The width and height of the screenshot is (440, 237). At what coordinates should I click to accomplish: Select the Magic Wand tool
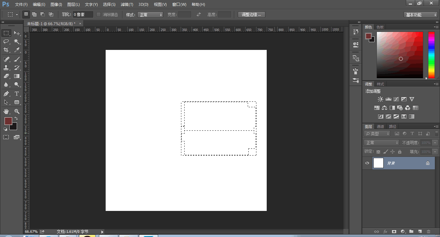17,42
